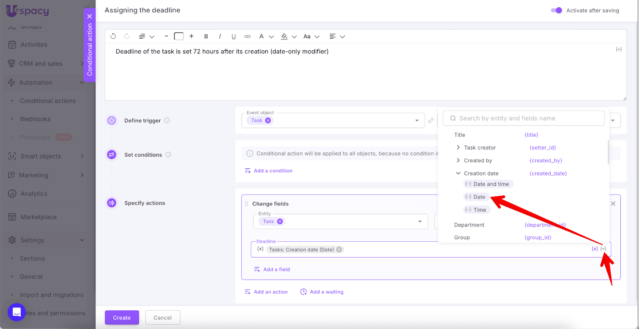The image size is (639, 329).
Task: Insert a hyperlink using the link icon
Action: [x=248, y=36]
